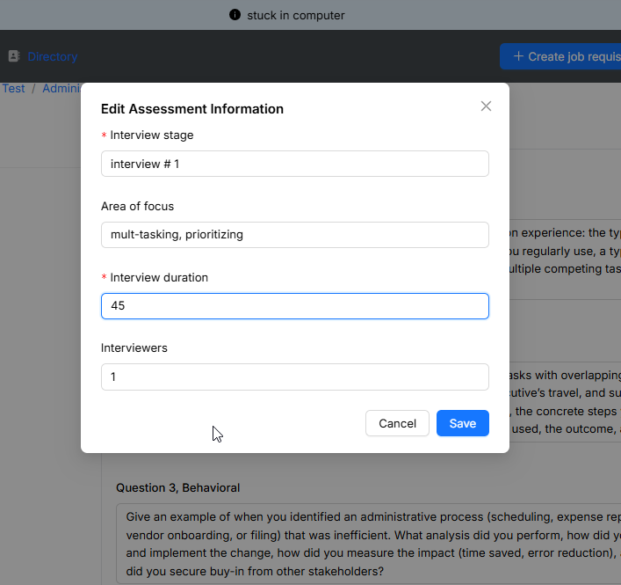Save the assessment information

point(463,423)
